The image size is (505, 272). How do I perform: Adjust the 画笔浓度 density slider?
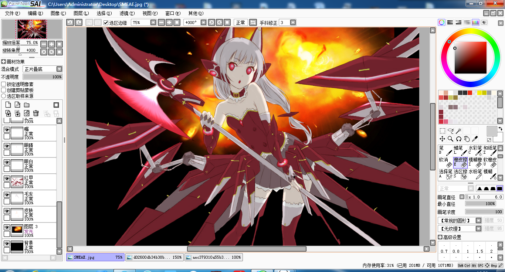[484, 212]
